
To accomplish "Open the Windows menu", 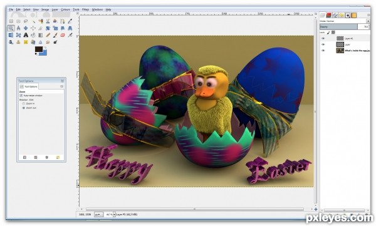I will [97, 9].
